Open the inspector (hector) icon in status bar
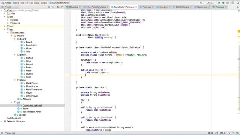 233,133
